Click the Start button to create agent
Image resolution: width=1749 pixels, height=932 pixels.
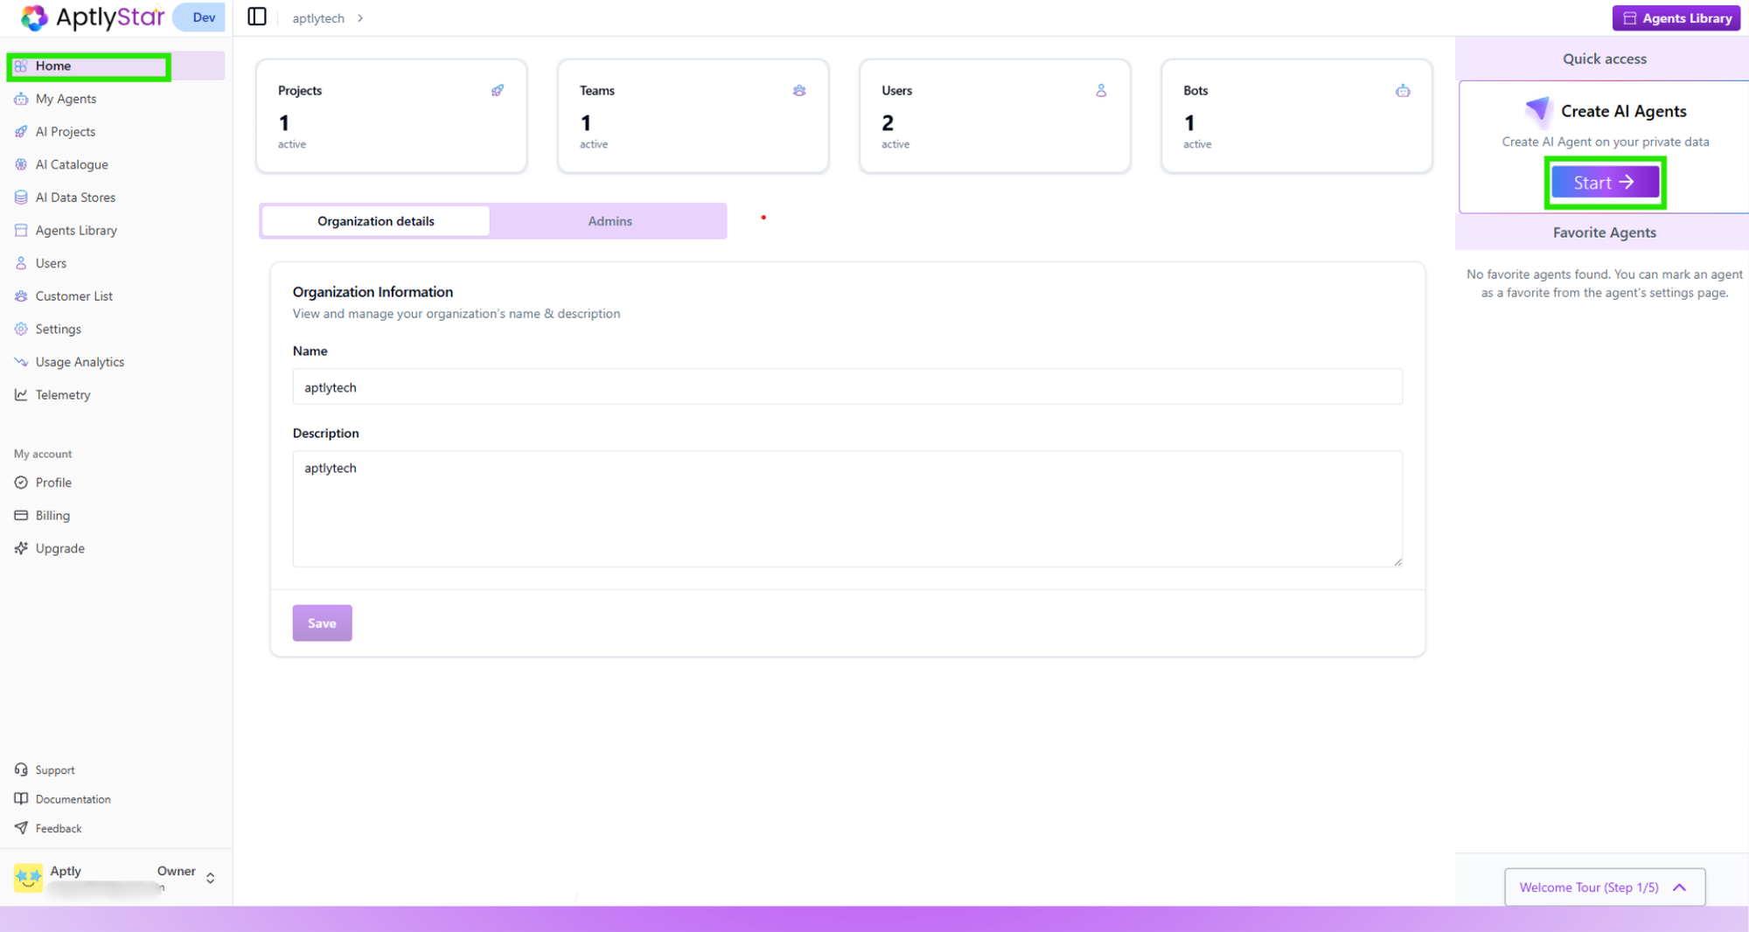[x=1605, y=183]
